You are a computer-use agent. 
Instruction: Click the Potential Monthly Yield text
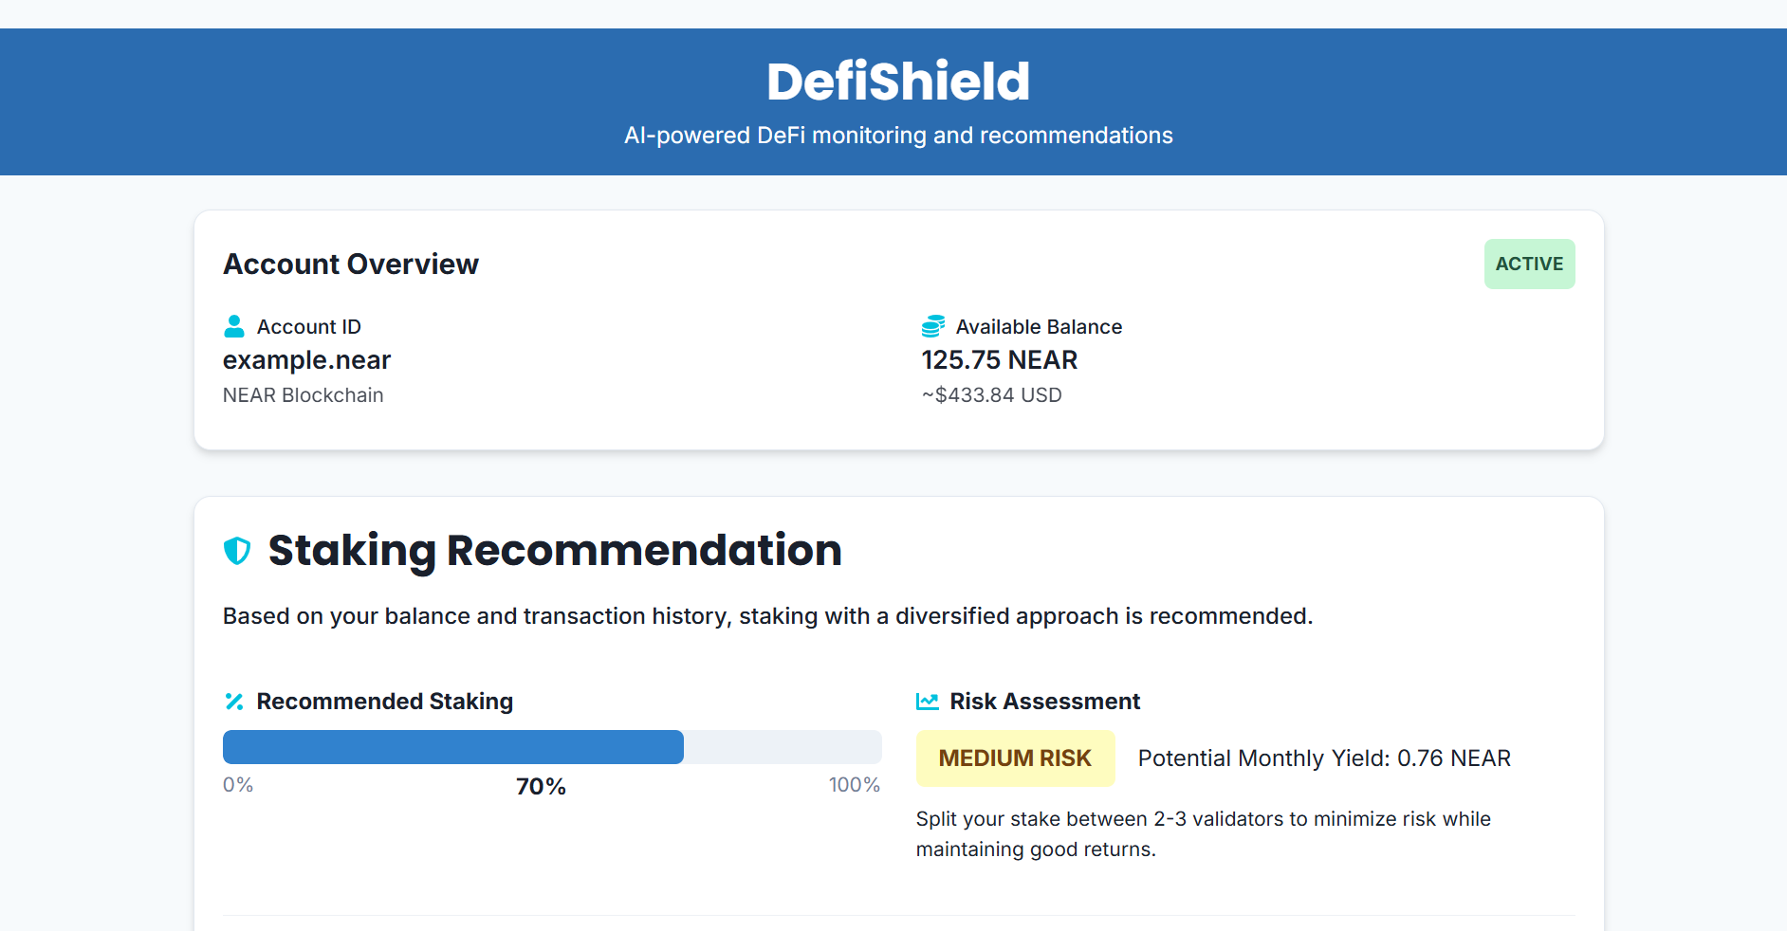1324,758
